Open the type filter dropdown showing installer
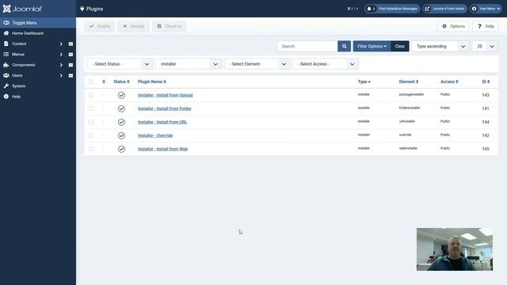Viewport: 507px width, 285px height. 189,64
